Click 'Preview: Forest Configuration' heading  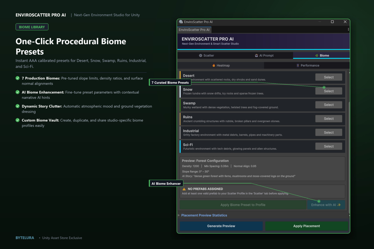click(205, 161)
